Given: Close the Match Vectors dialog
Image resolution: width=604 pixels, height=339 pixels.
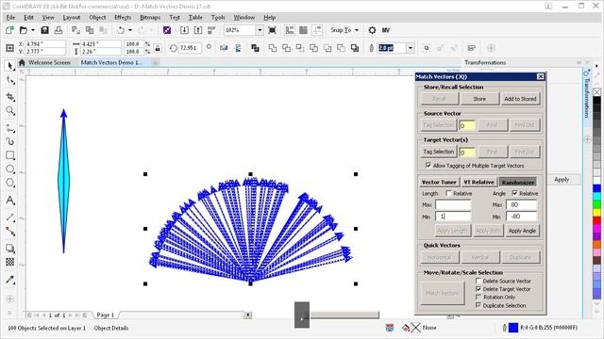Looking at the screenshot, I should coord(541,77).
